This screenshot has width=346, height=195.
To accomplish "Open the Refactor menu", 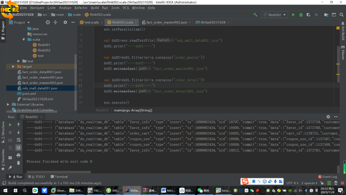I will [81, 8].
